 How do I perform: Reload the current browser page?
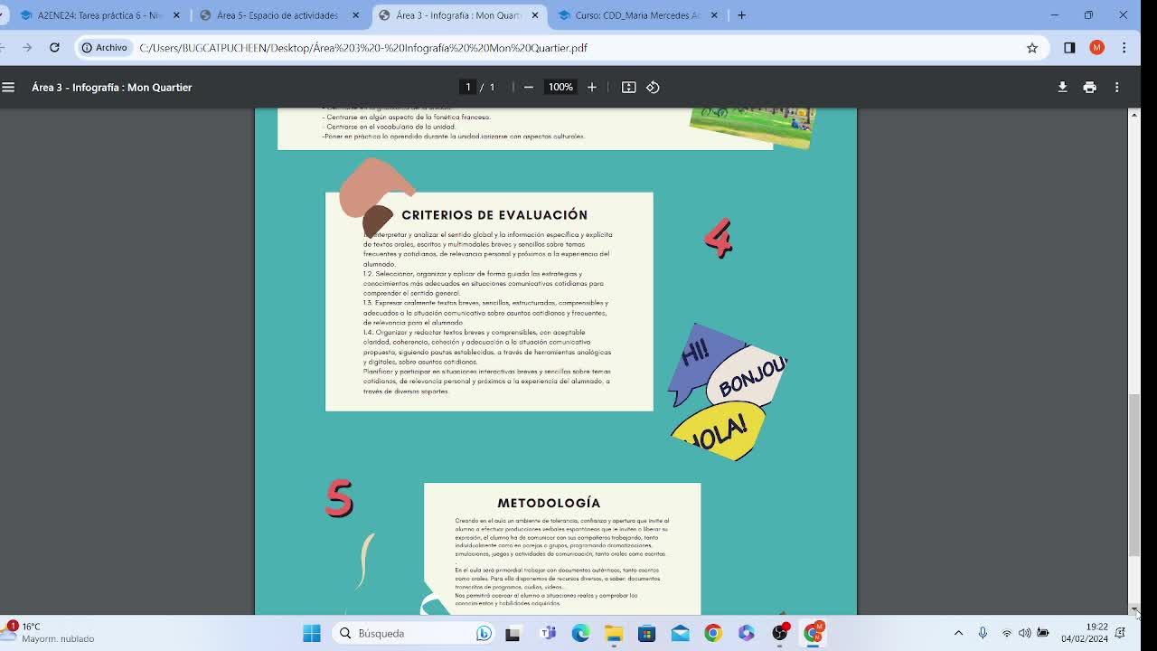[x=54, y=47]
